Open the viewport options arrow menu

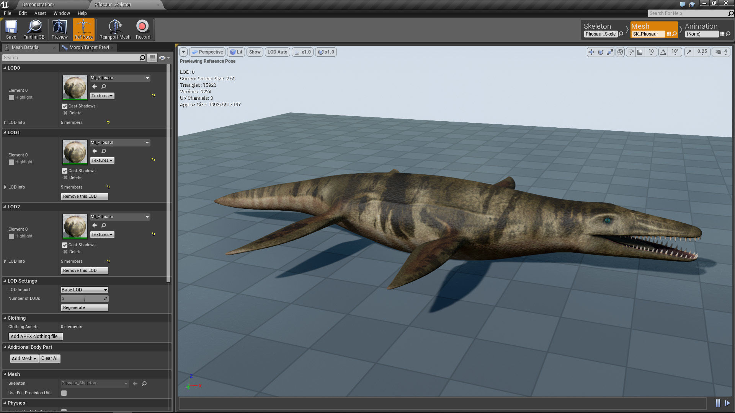(183, 52)
